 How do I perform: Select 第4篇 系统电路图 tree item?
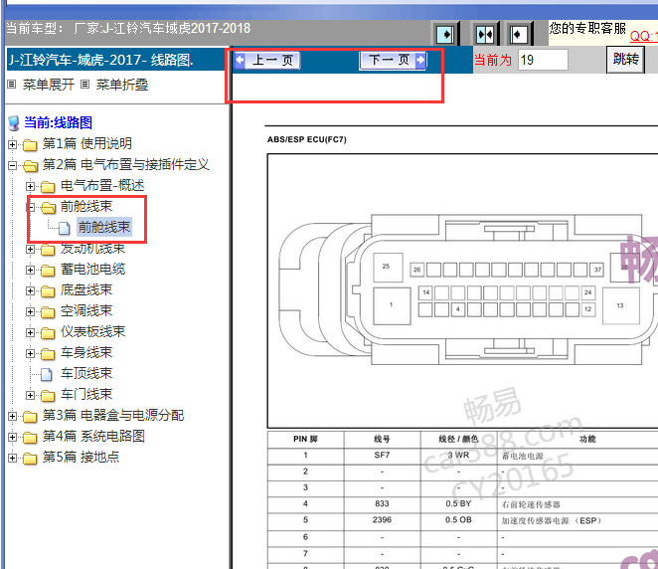[93, 437]
